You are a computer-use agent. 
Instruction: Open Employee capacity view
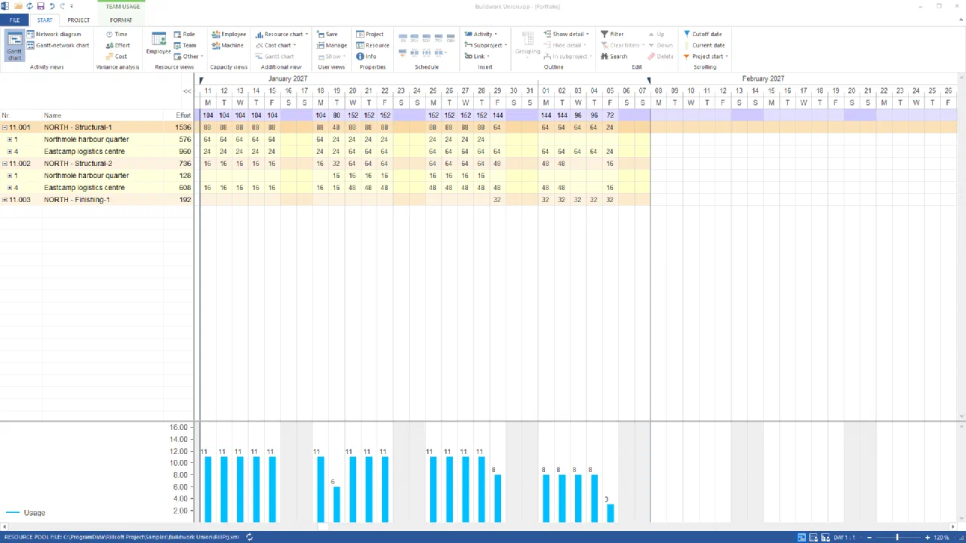coord(229,34)
